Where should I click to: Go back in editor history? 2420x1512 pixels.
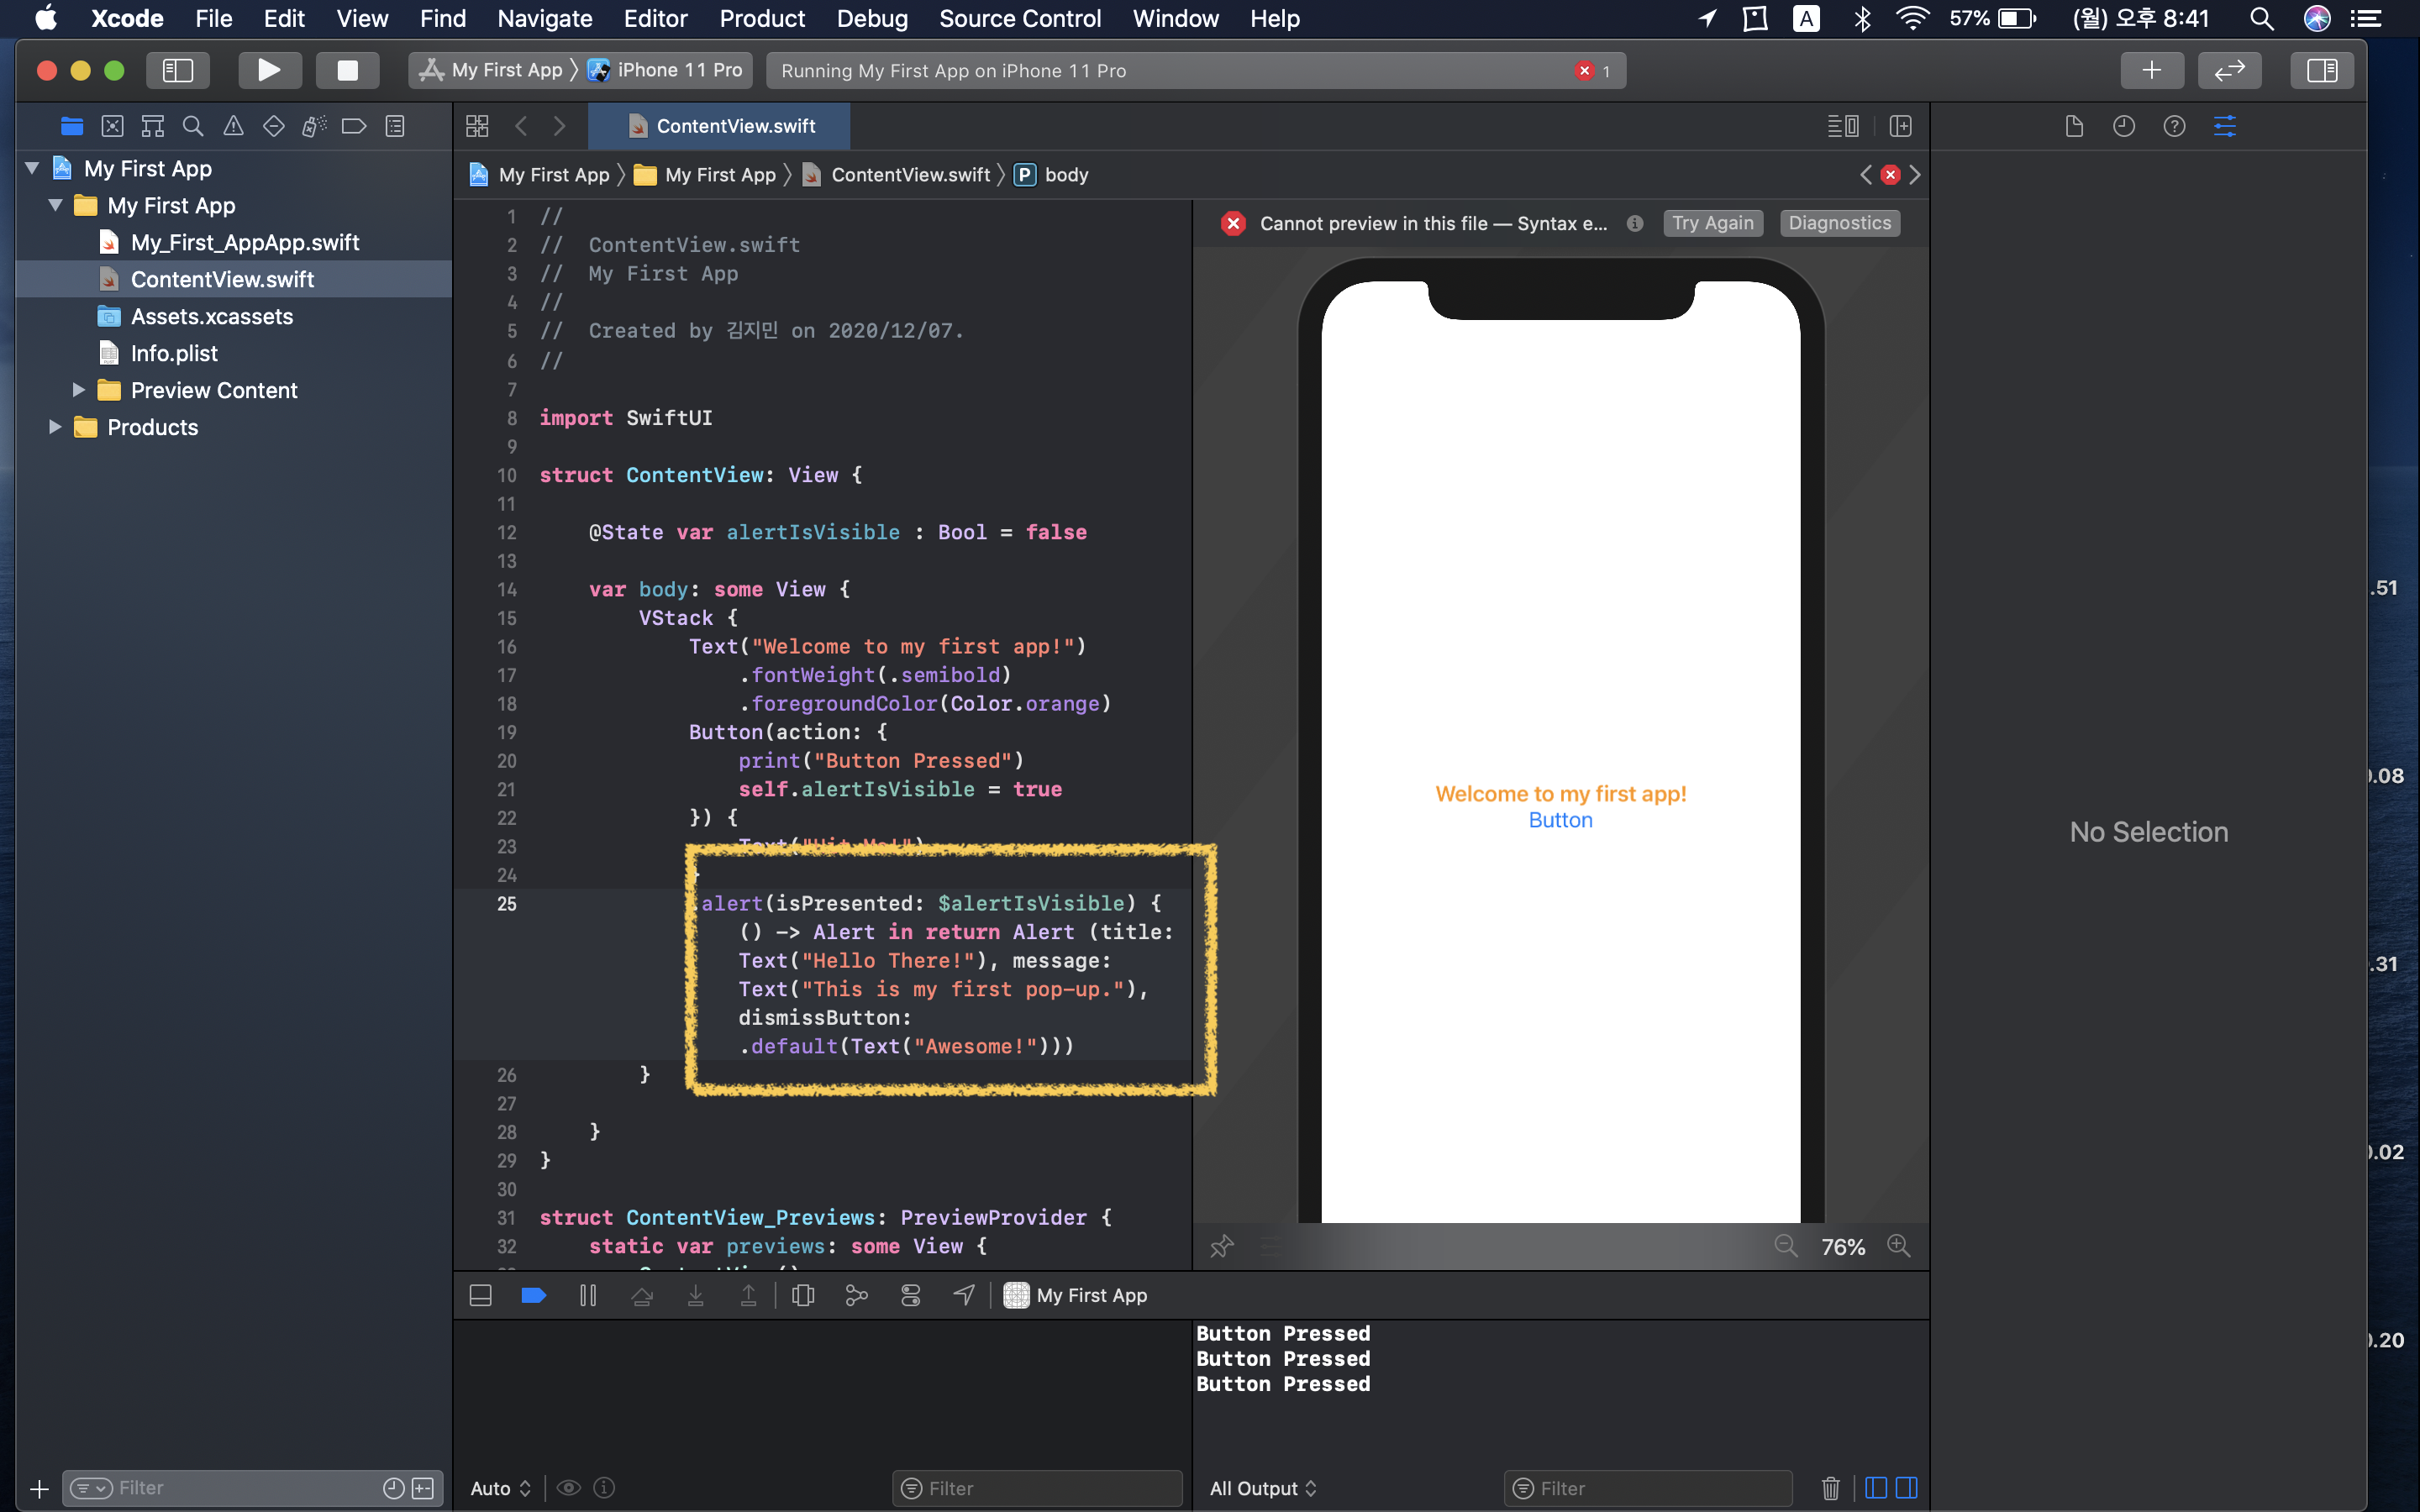point(521,126)
